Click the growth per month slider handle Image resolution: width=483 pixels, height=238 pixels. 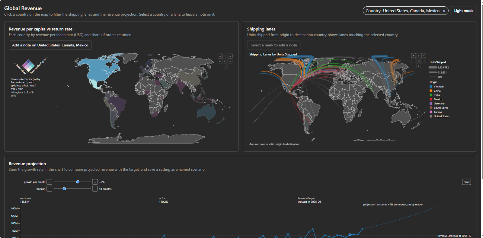click(x=78, y=182)
